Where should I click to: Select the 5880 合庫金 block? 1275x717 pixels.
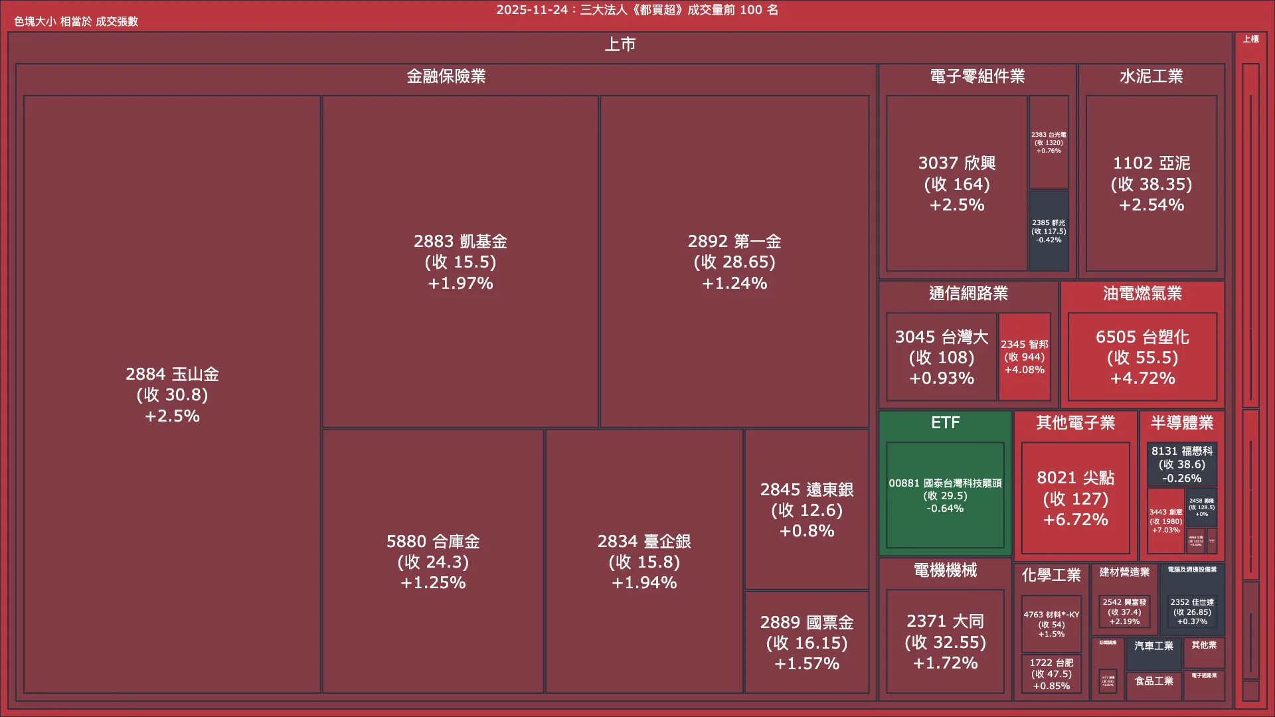point(432,562)
